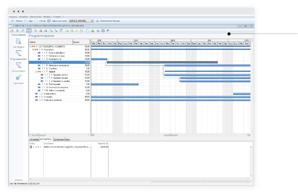298x195 pixels.
Task: Select activity row 1.1.1
Action: (59, 52)
